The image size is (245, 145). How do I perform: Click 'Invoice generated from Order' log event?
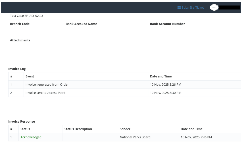click(47, 85)
